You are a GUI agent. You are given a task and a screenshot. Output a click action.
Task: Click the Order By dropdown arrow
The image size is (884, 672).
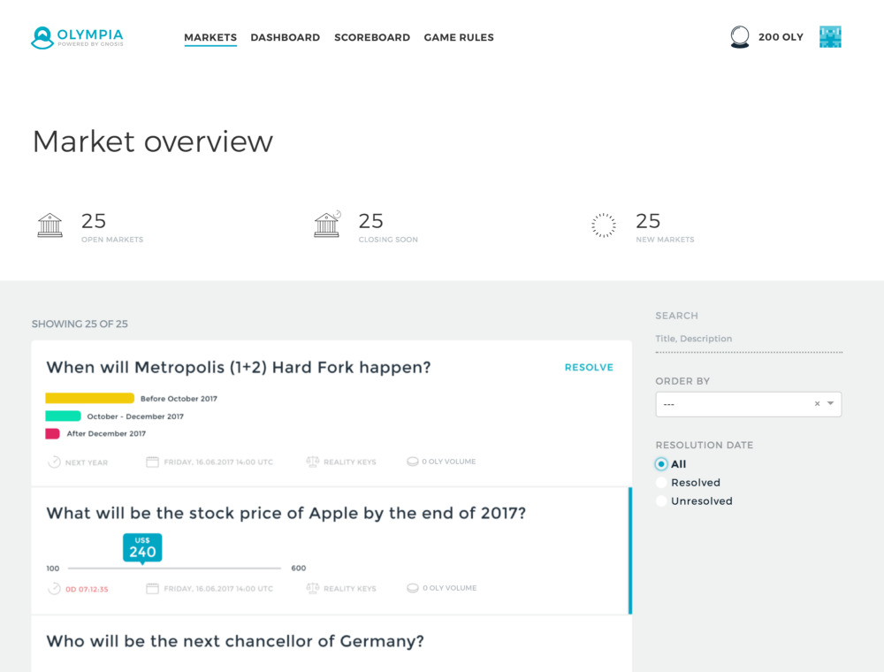coord(830,404)
